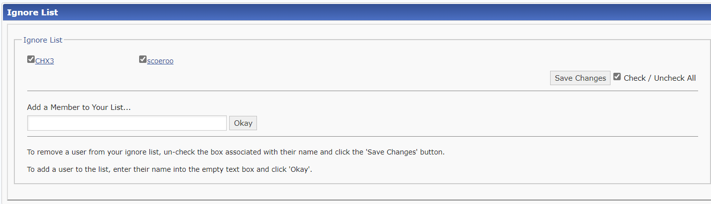Image resolution: width=711 pixels, height=204 pixels.
Task: Toggle the Check / Uncheck All checkbox
Action: (617, 77)
